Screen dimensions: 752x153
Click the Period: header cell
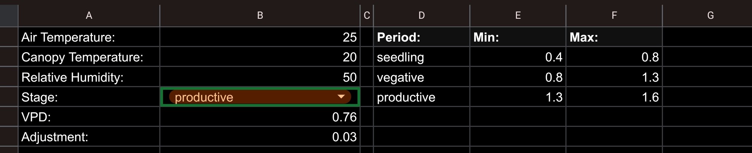pos(421,37)
